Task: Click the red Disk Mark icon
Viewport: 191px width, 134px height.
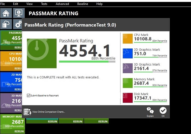Action: pyautogui.click(x=128, y=98)
